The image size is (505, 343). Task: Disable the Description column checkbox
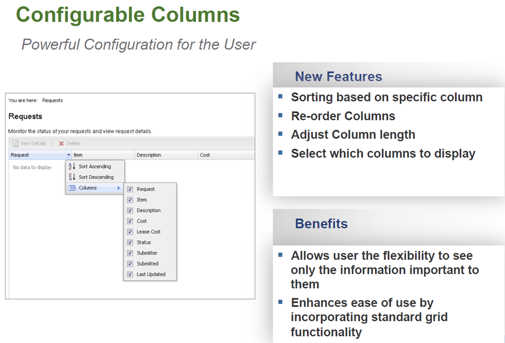click(130, 210)
